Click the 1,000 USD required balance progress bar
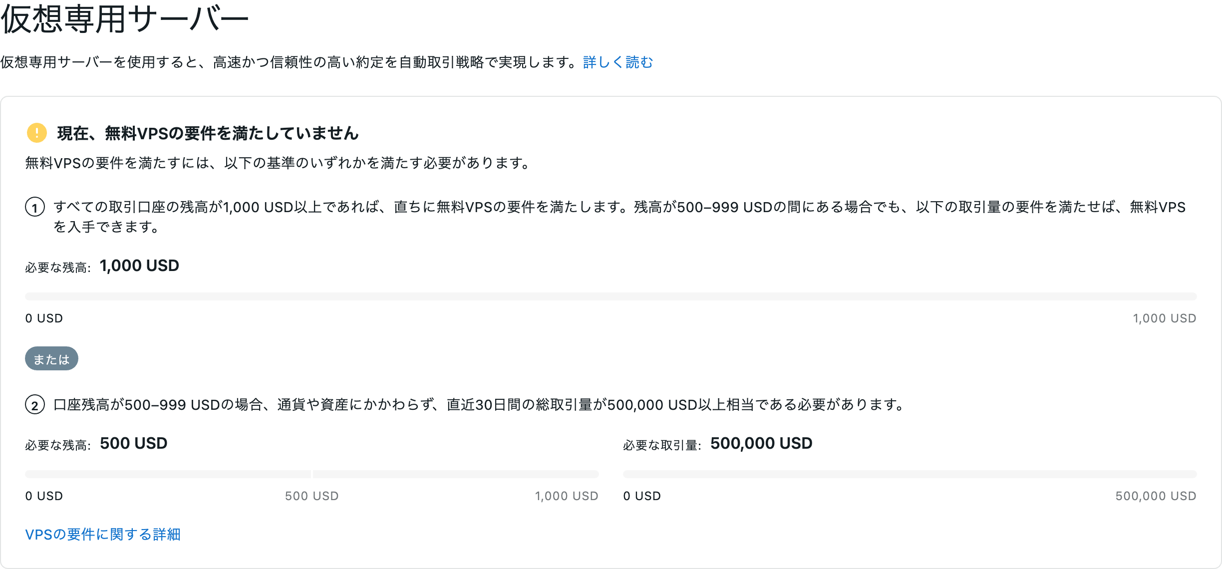Viewport: 1222px width, 569px height. (611, 296)
